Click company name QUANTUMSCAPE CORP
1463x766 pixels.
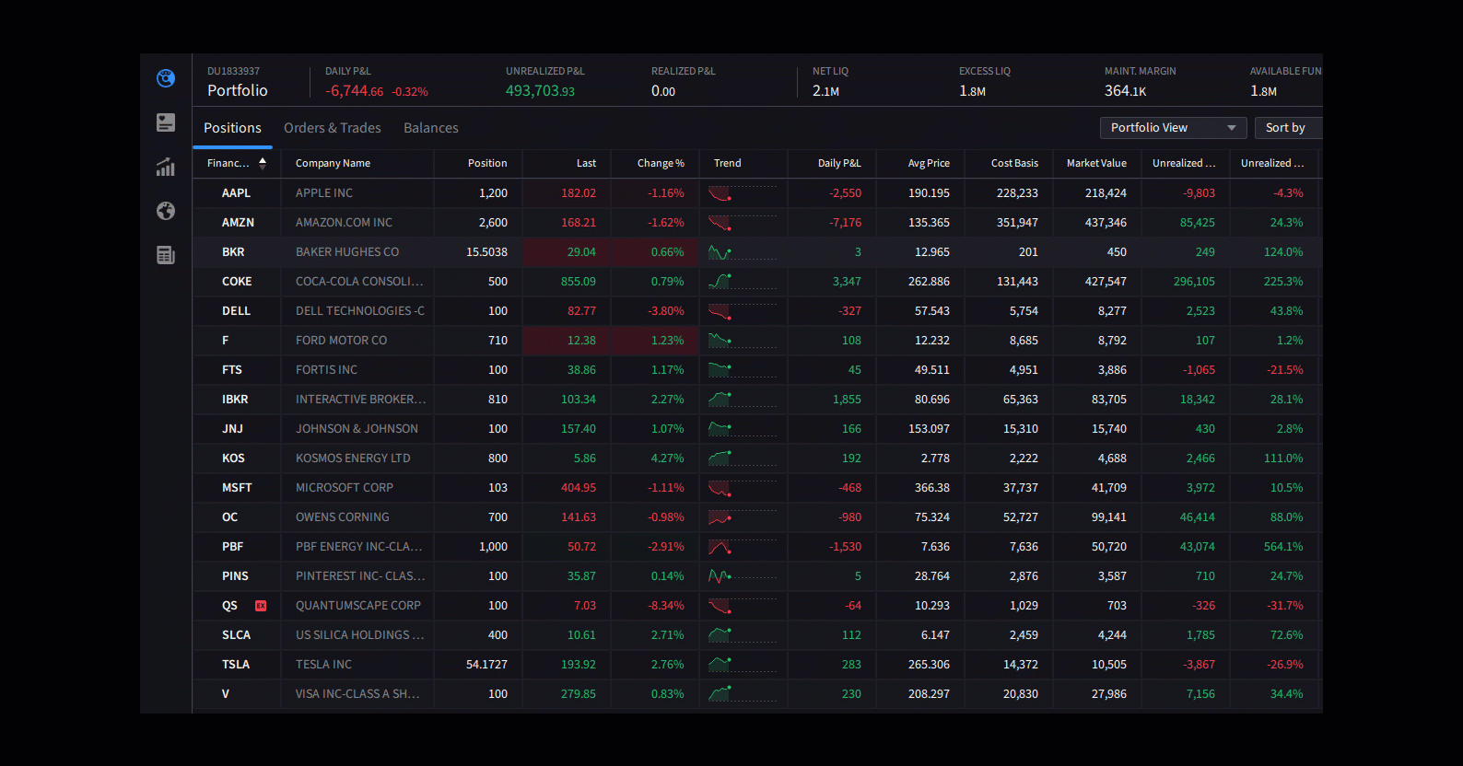(358, 606)
